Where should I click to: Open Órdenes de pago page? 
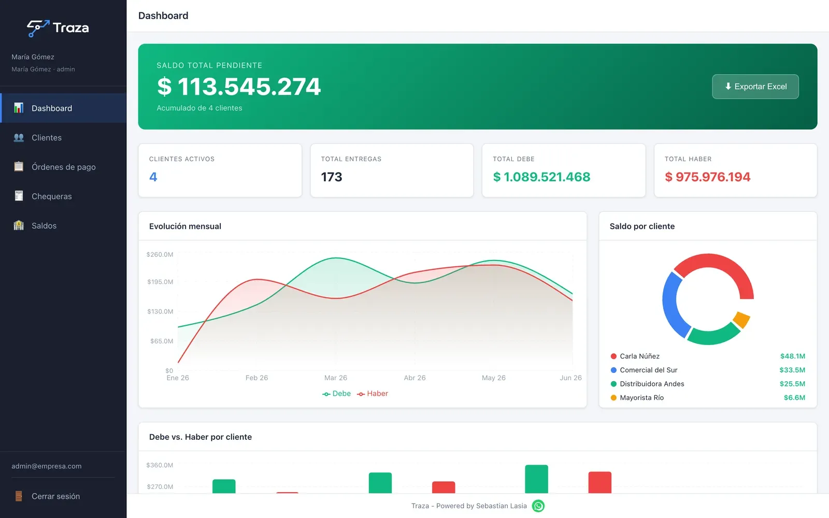click(x=63, y=166)
